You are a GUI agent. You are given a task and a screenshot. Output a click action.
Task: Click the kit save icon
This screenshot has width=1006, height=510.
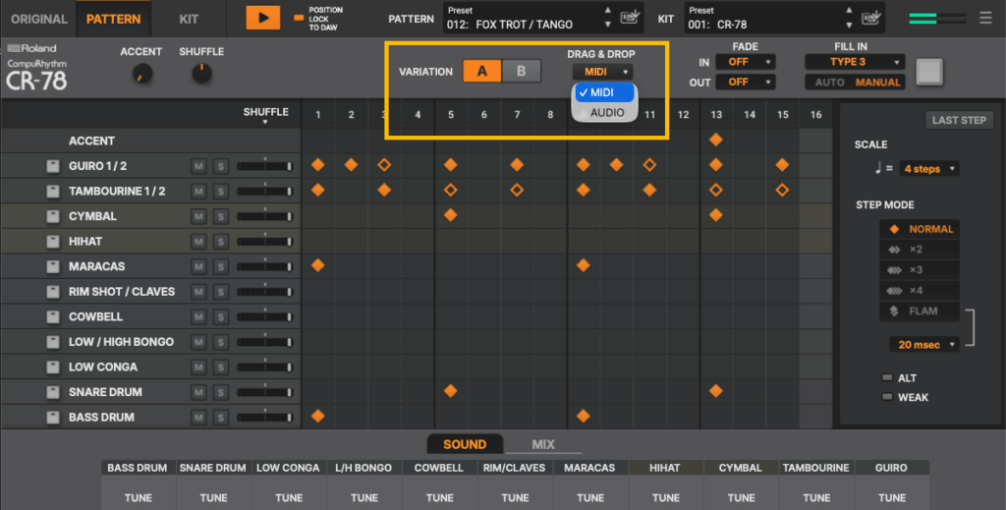(x=871, y=18)
